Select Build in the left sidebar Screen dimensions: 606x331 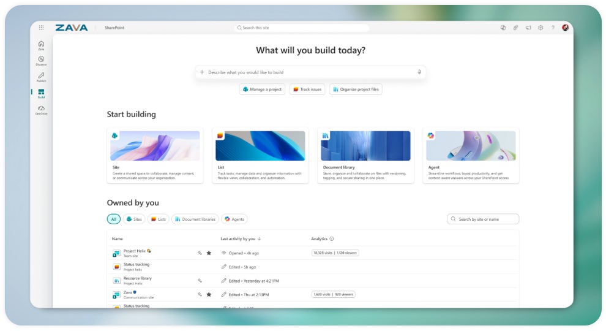[42, 94]
